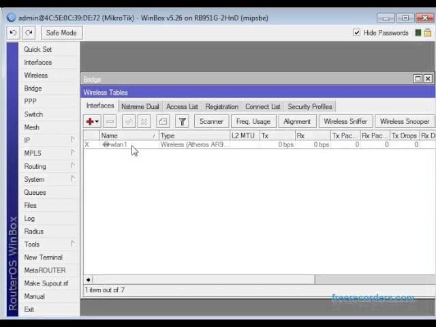Click the comment note icon

coord(163,121)
